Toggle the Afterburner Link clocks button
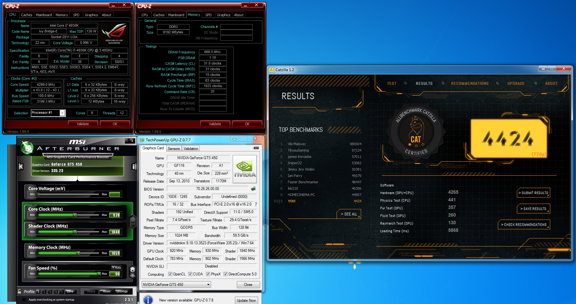 point(133,221)
